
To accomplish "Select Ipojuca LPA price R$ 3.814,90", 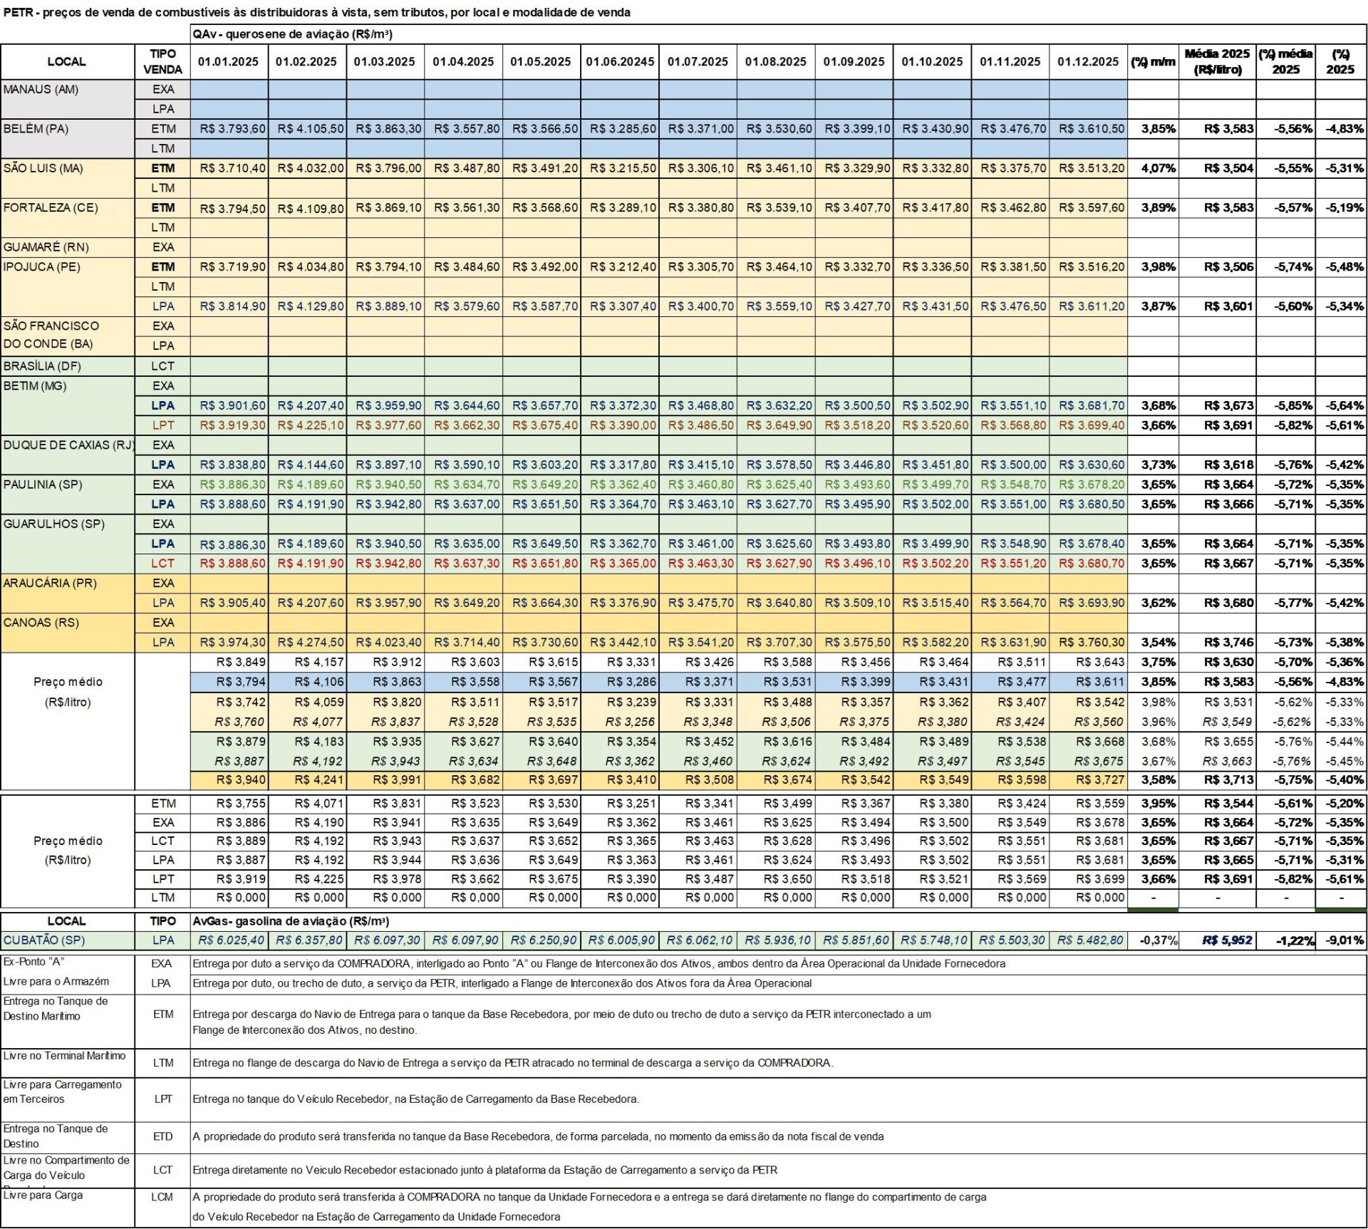I will coord(232,306).
